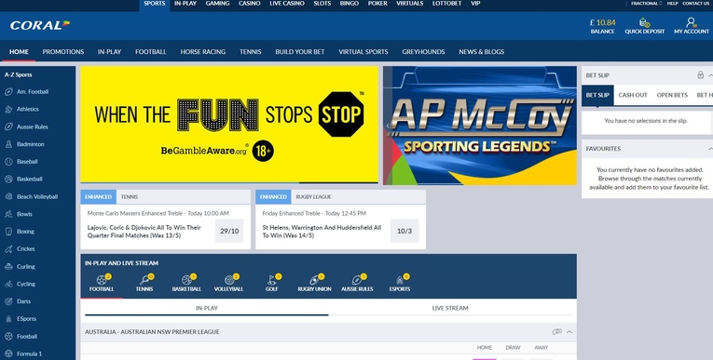Switch to Open Bets tab
The height and width of the screenshot is (360, 713).
(672, 95)
